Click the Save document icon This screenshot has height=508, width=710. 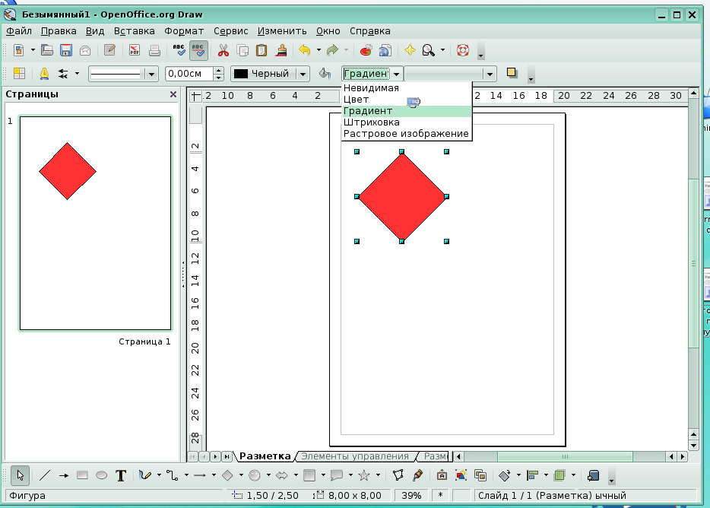(66, 51)
